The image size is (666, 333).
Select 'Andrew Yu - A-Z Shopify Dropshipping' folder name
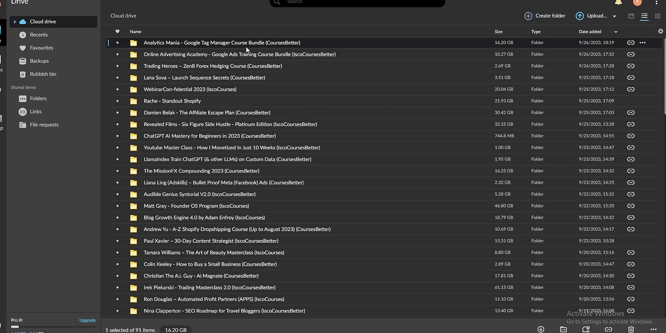point(237,229)
